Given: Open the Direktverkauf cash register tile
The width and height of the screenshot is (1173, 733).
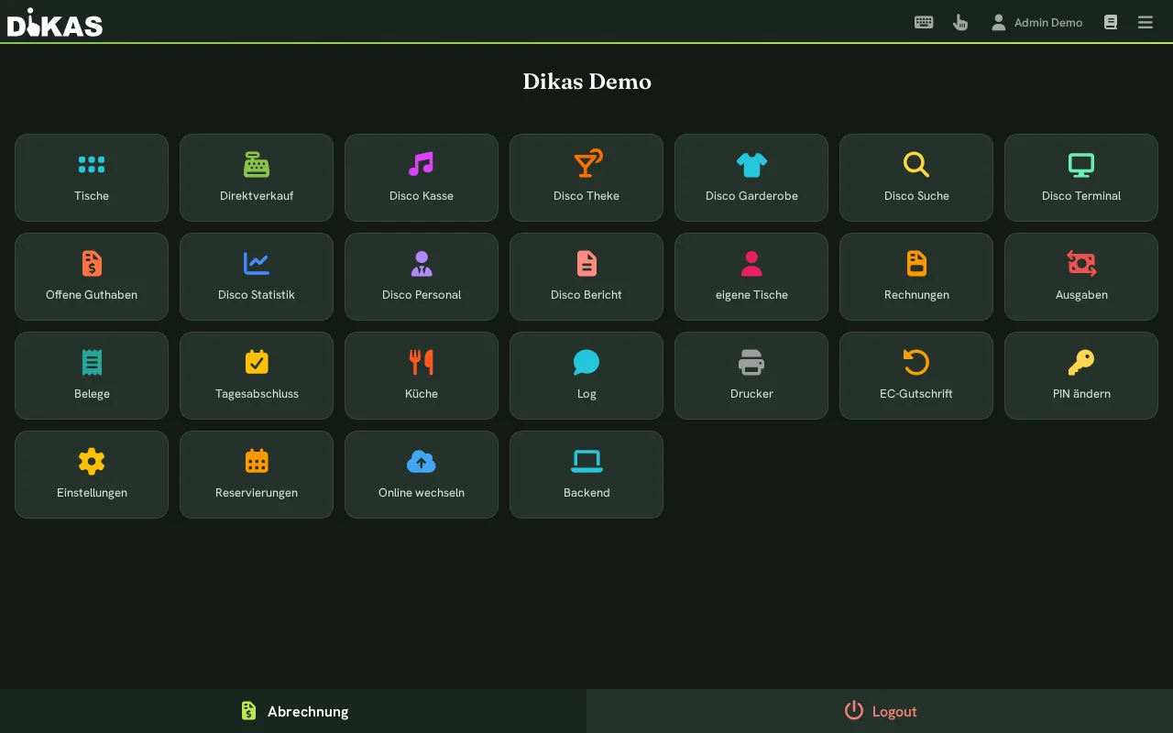Looking at the screenshot, I should point(257,178).
